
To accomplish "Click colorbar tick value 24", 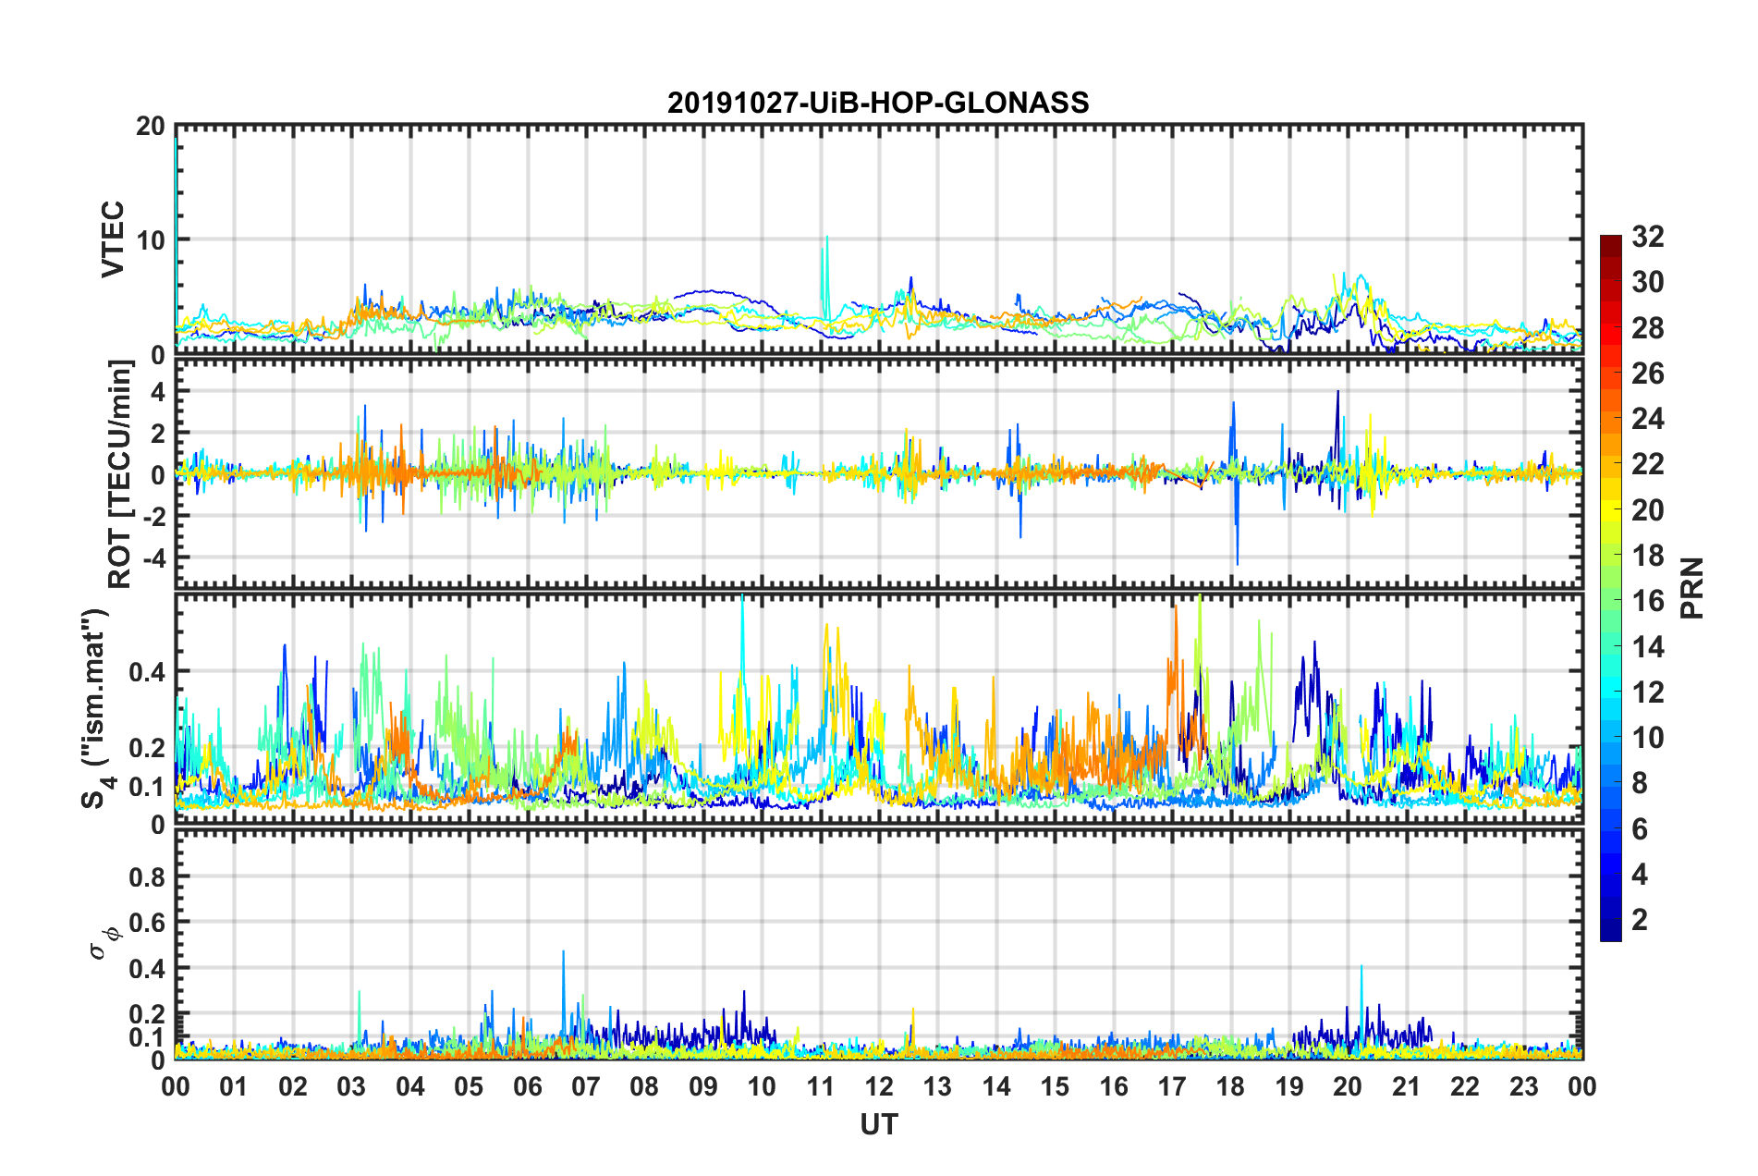I will pyautogui.click(x=1648, y=419).
